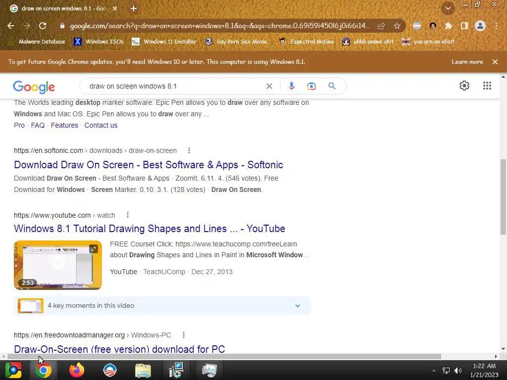Open Windows 11 Installer bookmark
507x380 pixels.
pos(164,42)
